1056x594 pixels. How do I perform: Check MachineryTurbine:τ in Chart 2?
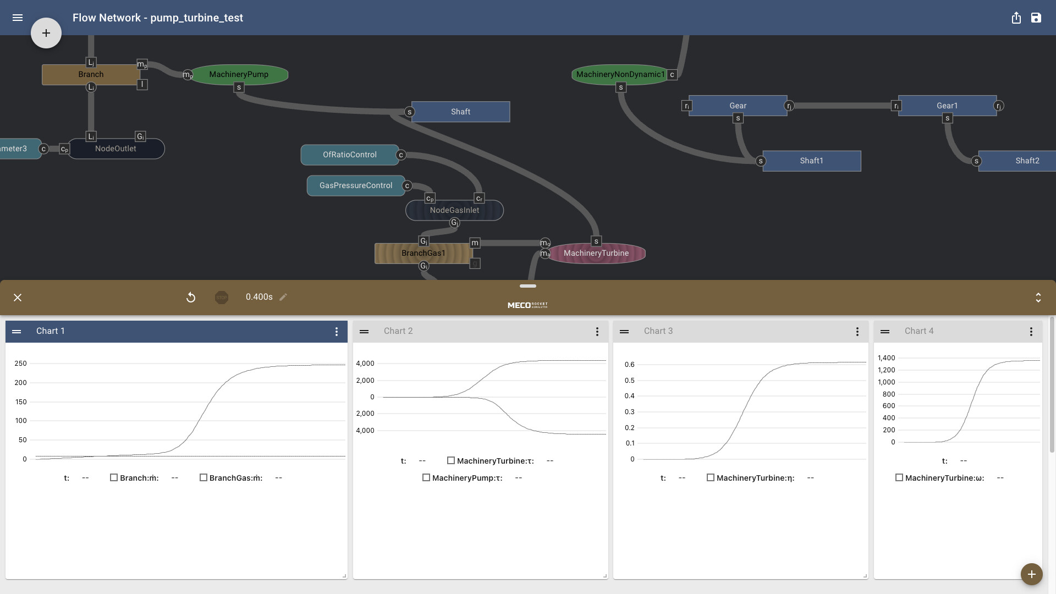pyautogui.click(x=452, y=460)
